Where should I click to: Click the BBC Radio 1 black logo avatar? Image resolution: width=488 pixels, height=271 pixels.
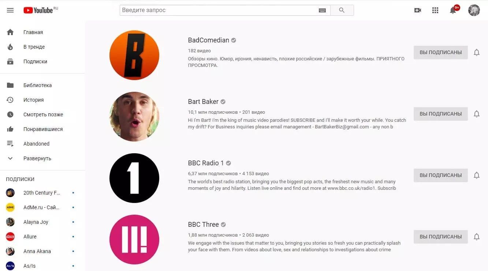[x=134, y=178]
